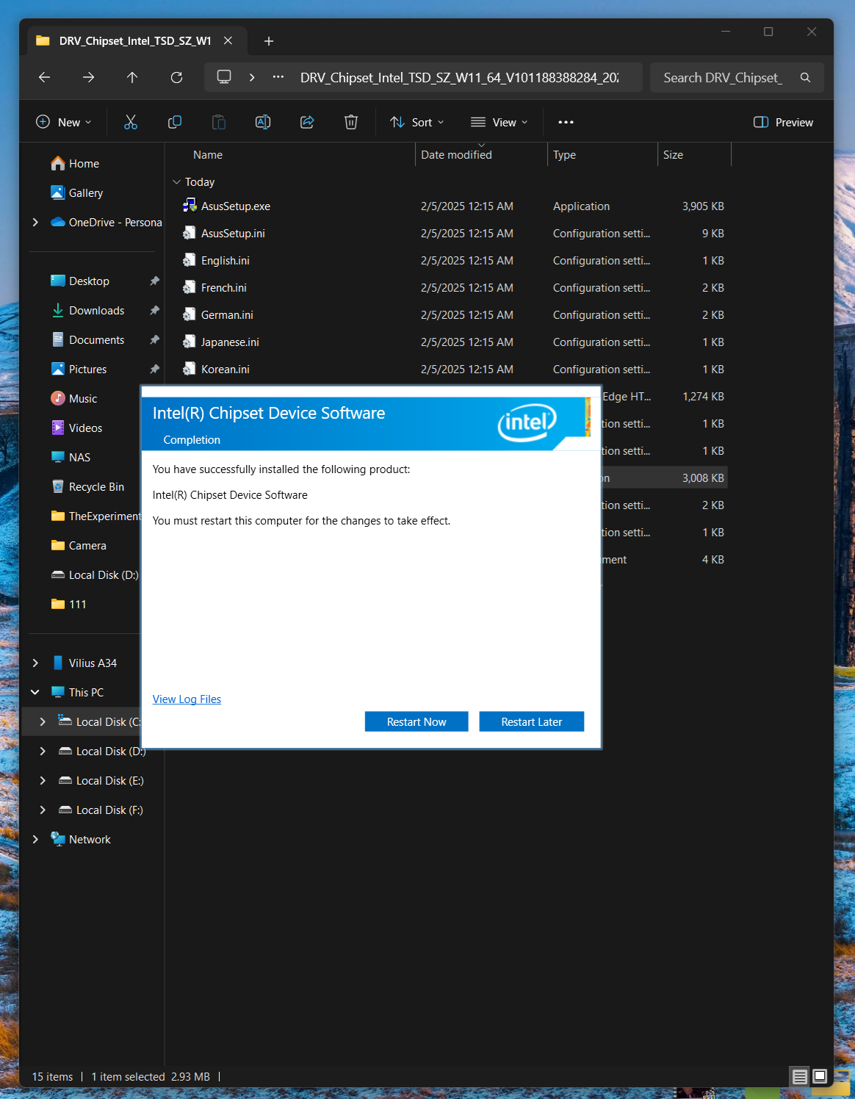This screenshot has width=855, height=1099.
Task: Unpin Desktop via its pin icon
Action: coord(154,281)
